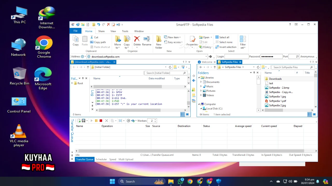The width and height of the screenshot is (332, 186).
Task: Click the blue Undo arrow in quick access toolbar
Action: pos(99,25)
